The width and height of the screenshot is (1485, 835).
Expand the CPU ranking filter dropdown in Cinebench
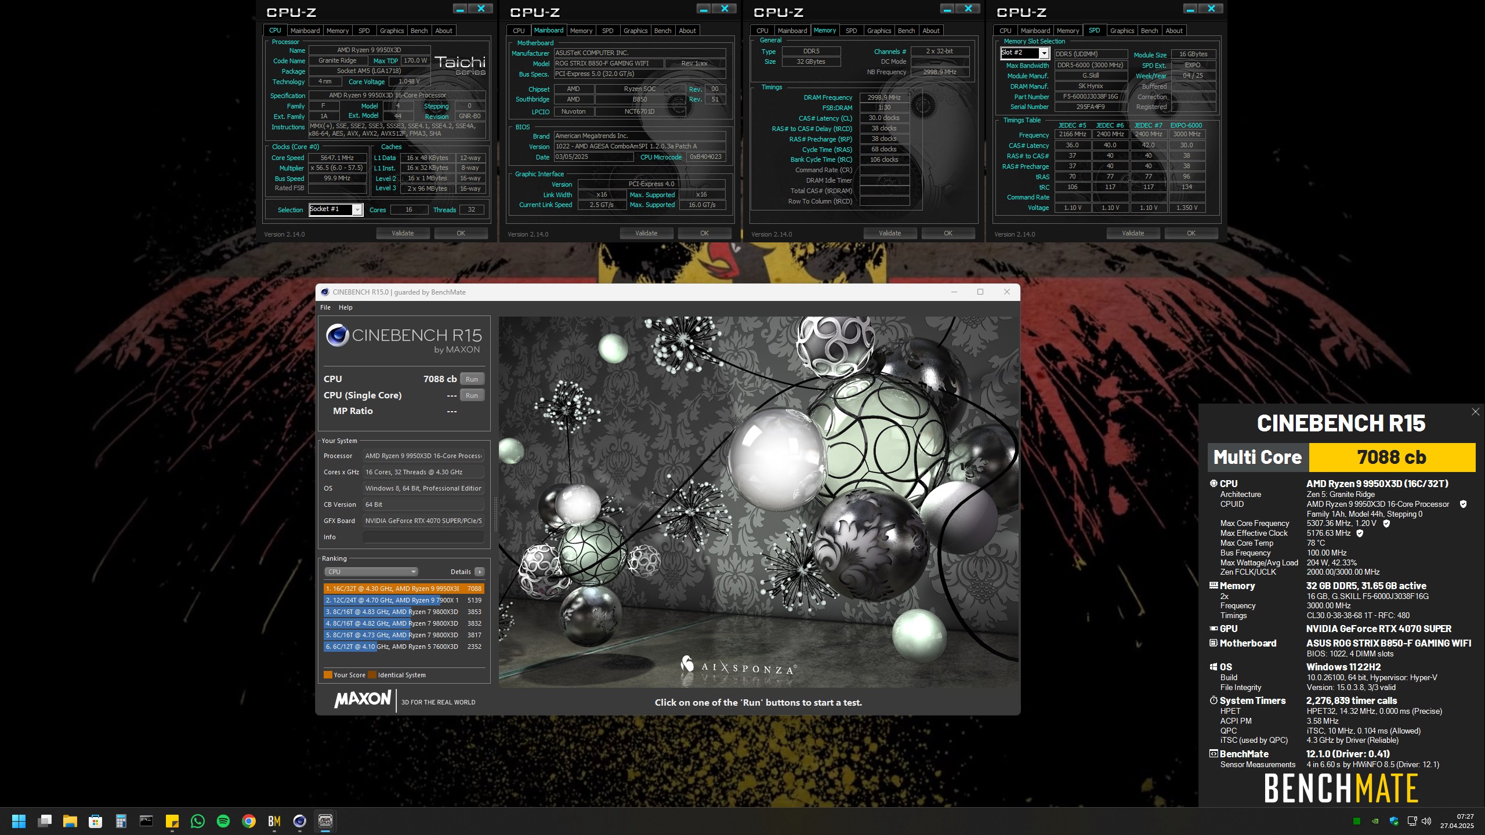tap(371, 572)
